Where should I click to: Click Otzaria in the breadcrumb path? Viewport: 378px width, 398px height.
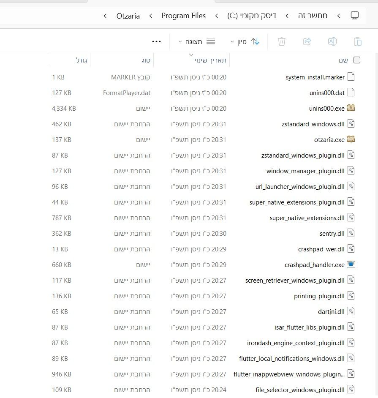tap(128, 16)
